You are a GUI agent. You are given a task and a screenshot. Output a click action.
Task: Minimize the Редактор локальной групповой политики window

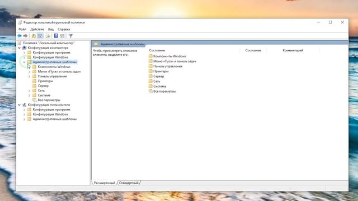click(318, 22)
